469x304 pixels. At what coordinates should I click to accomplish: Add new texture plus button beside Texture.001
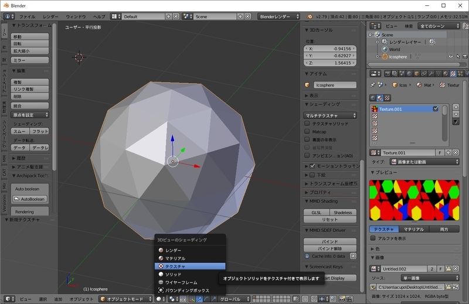[x=448, y=153]
